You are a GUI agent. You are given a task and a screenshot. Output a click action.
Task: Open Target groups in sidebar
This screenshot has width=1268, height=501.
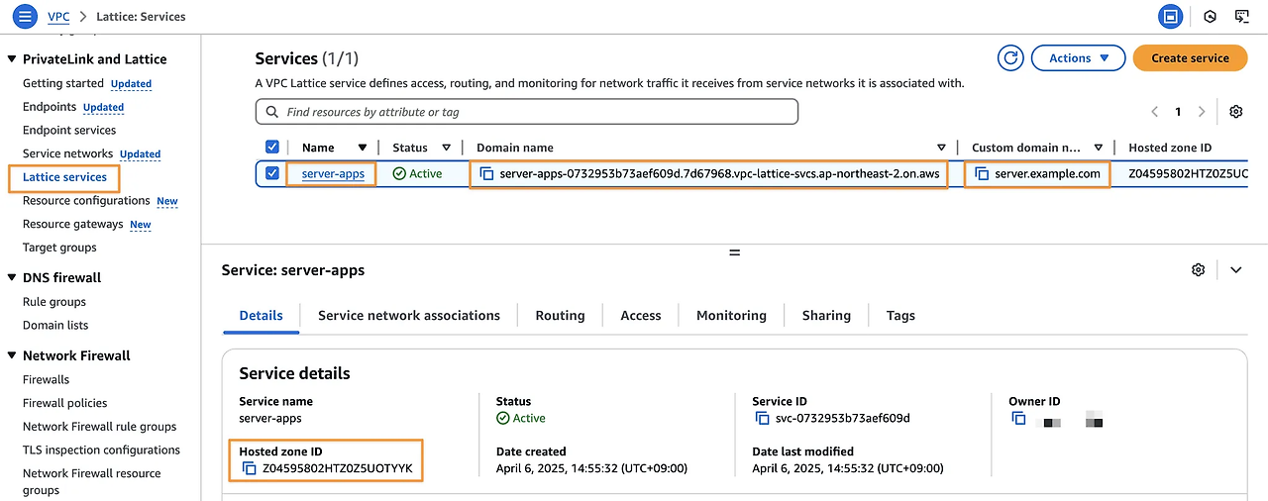pyautogui.click(x=59, y=248)
